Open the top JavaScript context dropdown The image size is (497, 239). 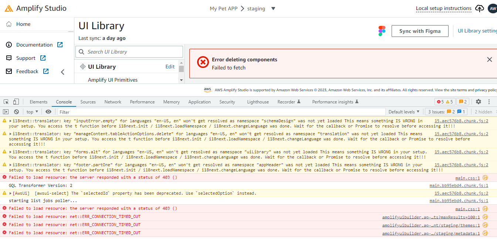[33, 112]
